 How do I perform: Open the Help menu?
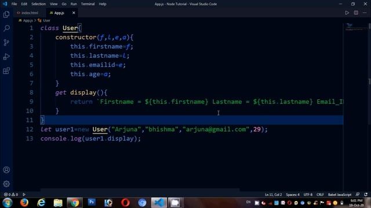pyautogui.click(x=103, y=4)
